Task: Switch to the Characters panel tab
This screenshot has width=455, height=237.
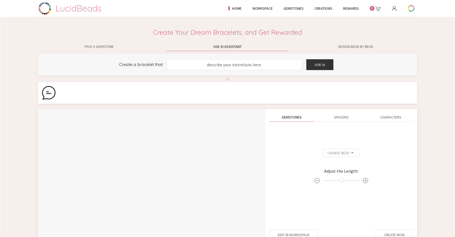Action: click(x=391, y=117)
